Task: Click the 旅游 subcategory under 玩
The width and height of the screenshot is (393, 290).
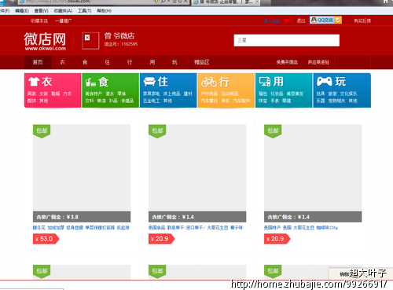Action: coord(332,94)
